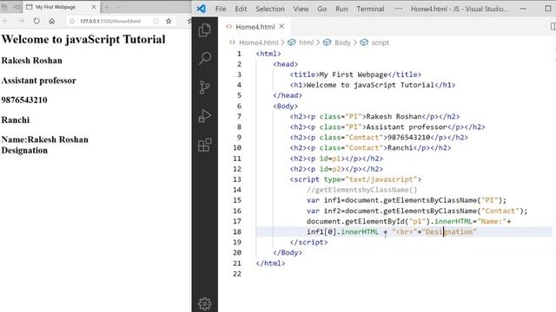This screenshot has height=312, width=556.
Task: Click the browser home button
Action: coord(52,21)
